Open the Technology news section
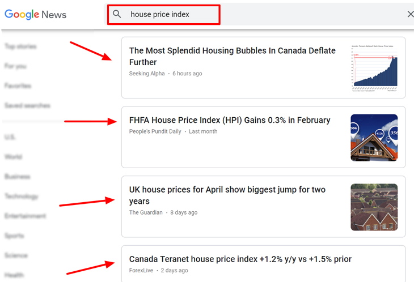This screenshot has width=414, height=282. 22,196
